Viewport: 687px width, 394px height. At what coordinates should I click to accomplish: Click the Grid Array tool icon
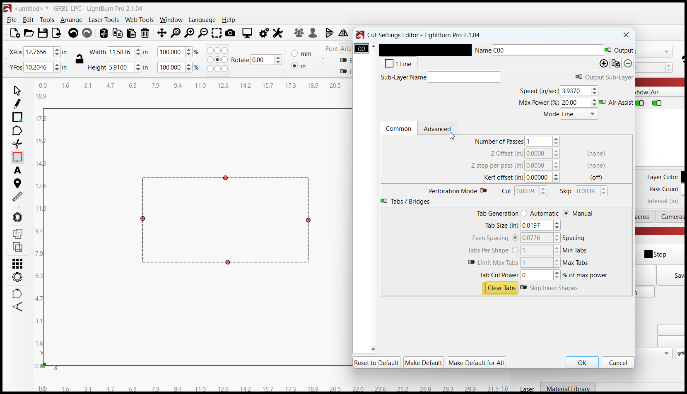pos(17,264)
